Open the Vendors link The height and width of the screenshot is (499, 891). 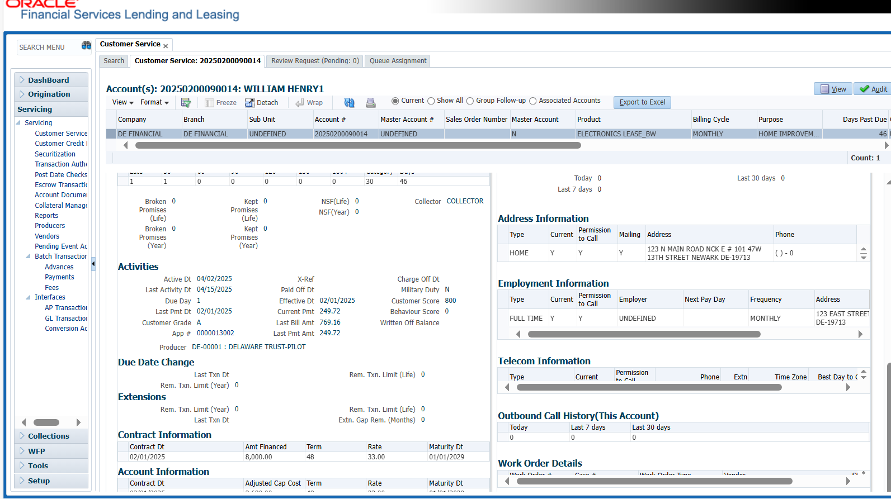(x=47, y=236)
